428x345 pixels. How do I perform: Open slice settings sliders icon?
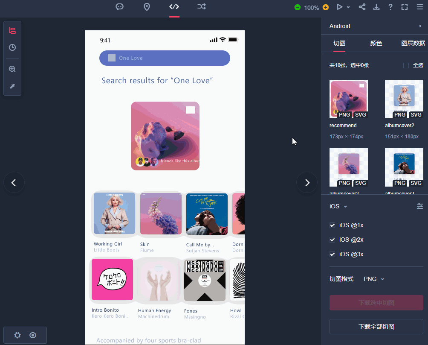pyautogui.click(x=420, y=206)
